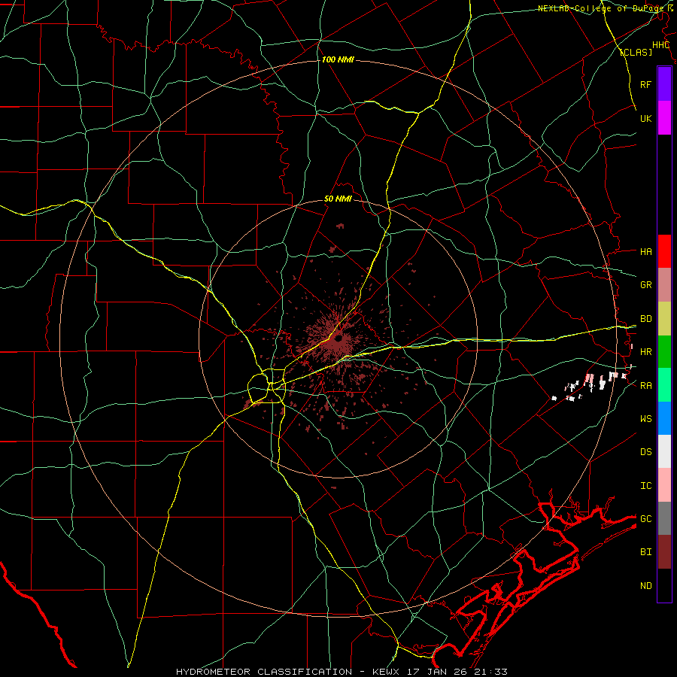Click the '[CLAS]' units label
Viewport: 677px width, 677px height.
pyautogui.click(x=636, y=52)
